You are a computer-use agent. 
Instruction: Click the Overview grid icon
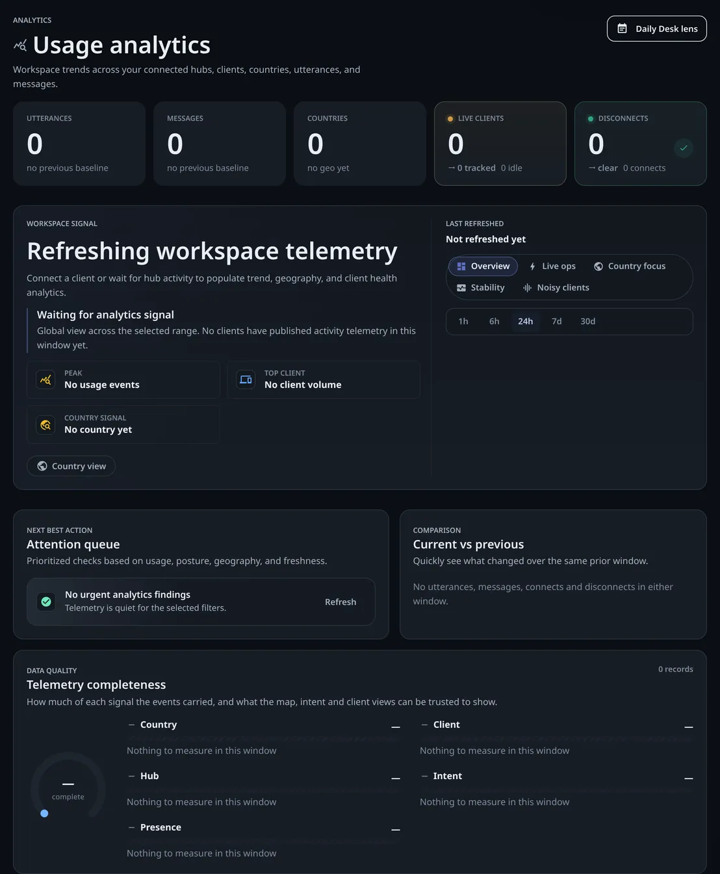pos(461,266)
